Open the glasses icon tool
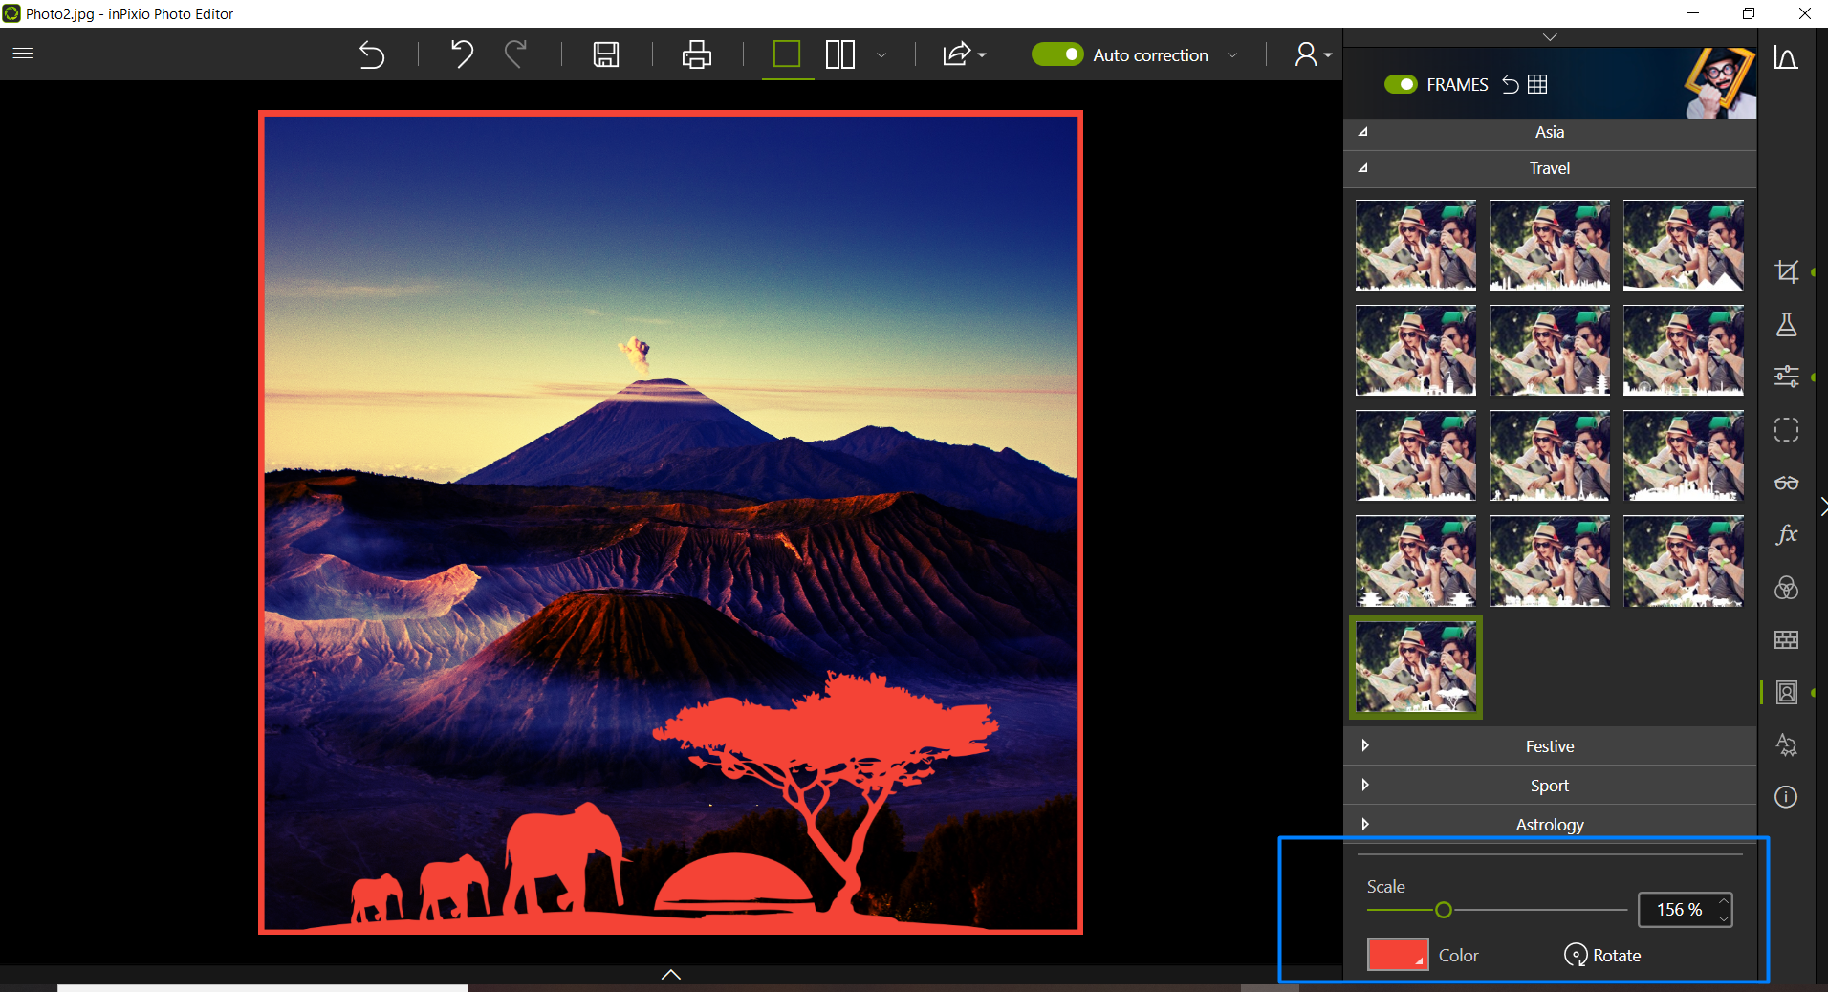Screen dimensions: 1828x992 1786,483
